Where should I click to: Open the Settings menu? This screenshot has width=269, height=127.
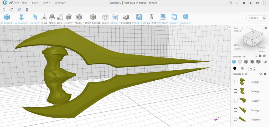tap(60, 3)
